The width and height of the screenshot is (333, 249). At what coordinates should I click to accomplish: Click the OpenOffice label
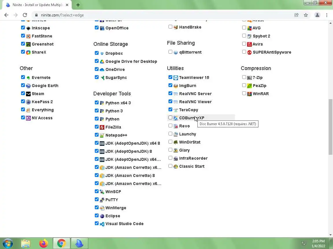[117, 28]
